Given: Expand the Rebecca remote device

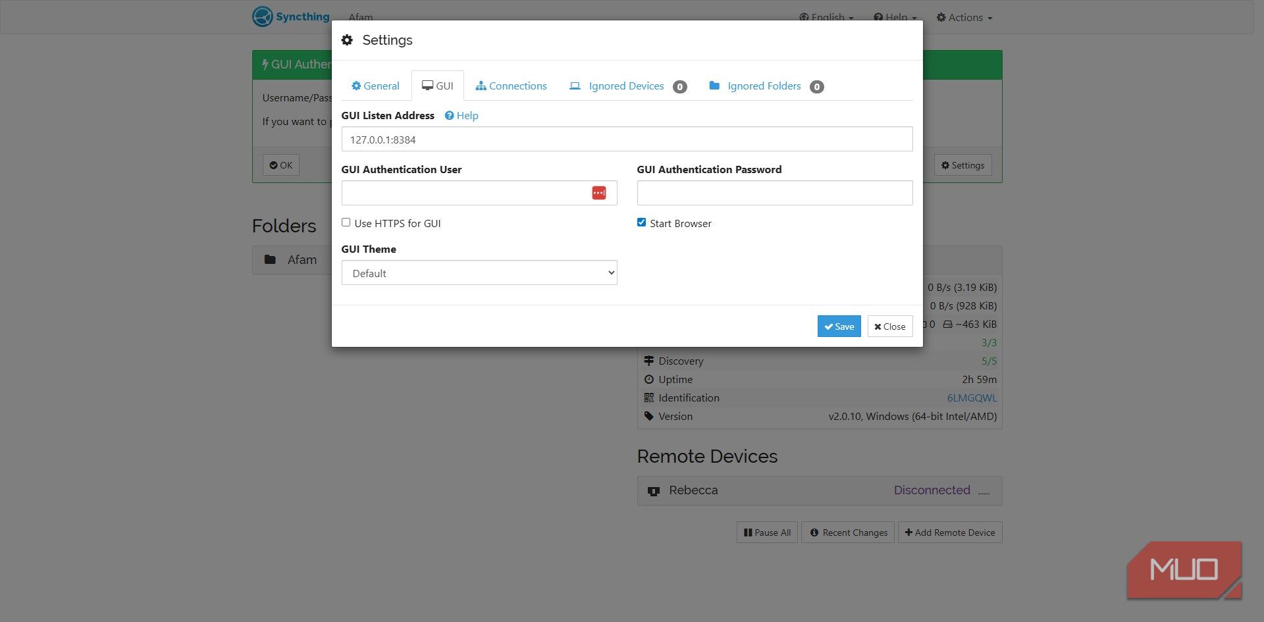Looking at the screenshot, I should pyautogui.click(x=819, y=490).
